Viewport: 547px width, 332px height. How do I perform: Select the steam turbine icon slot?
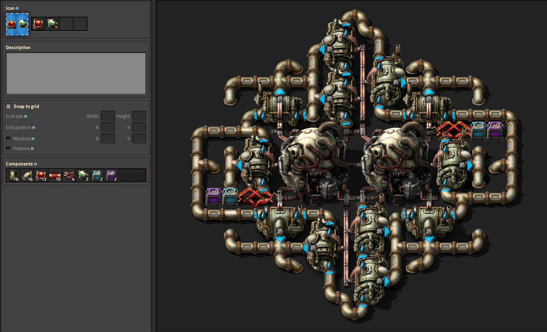pos(52,24)
